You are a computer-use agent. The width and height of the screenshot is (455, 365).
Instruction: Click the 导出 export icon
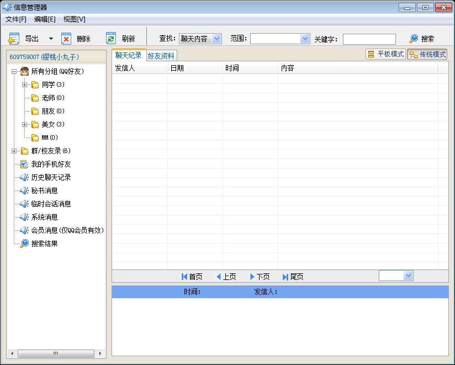coord(13,39)
